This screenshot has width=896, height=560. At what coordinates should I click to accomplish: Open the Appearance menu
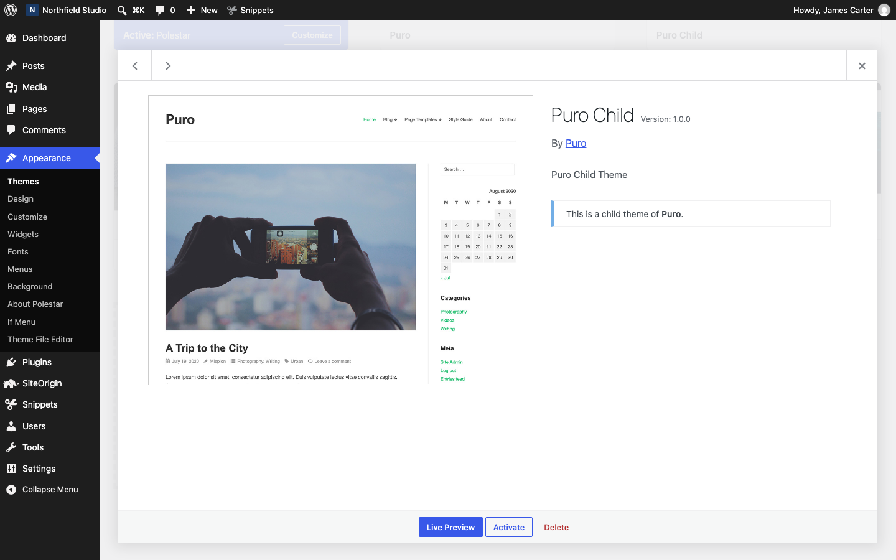tap(50, 158)
